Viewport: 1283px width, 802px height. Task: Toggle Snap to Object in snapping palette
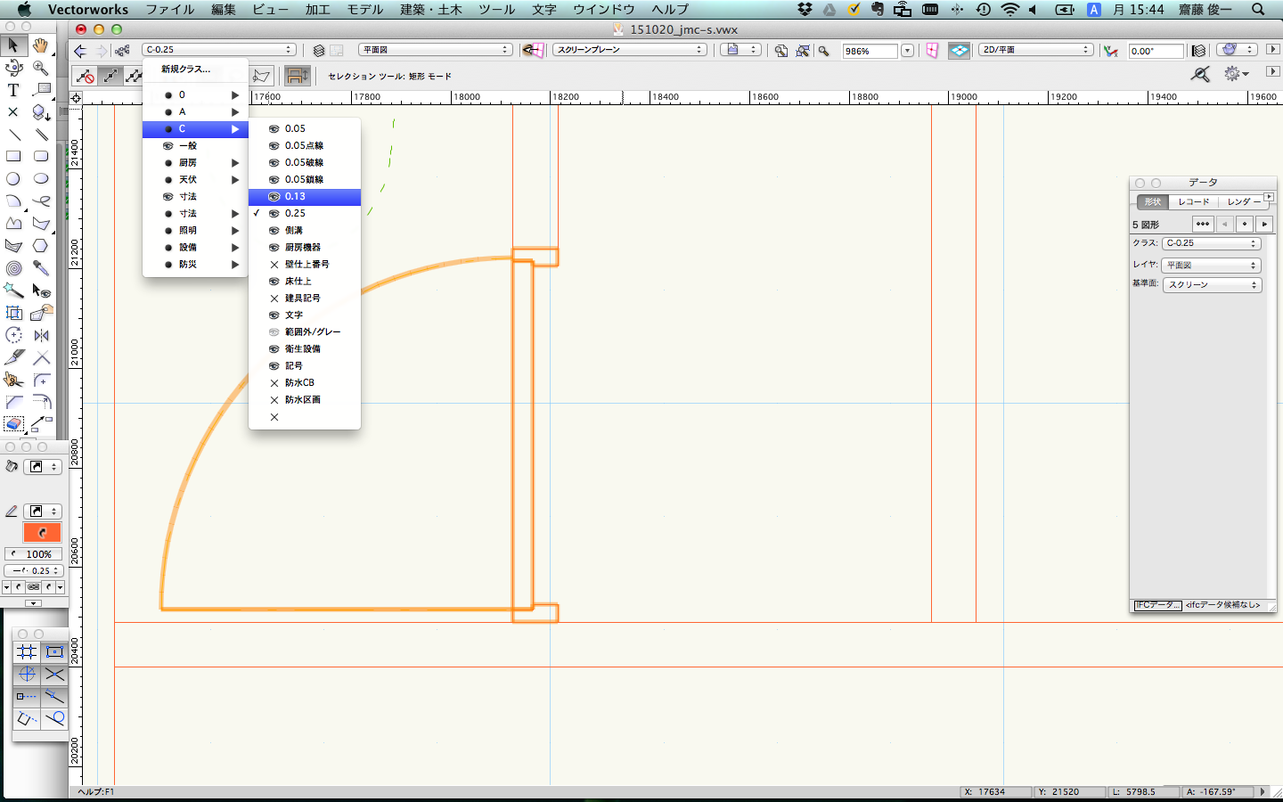54,652
